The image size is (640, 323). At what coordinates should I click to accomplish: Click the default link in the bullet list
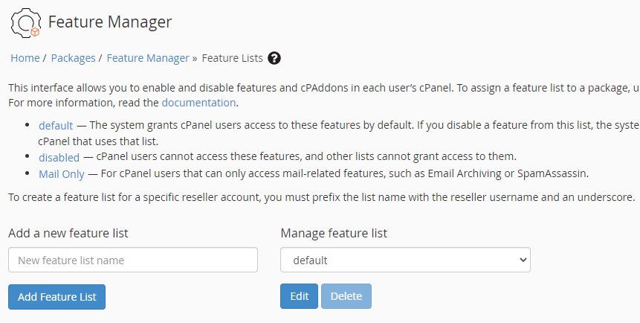tap(56, 125)
